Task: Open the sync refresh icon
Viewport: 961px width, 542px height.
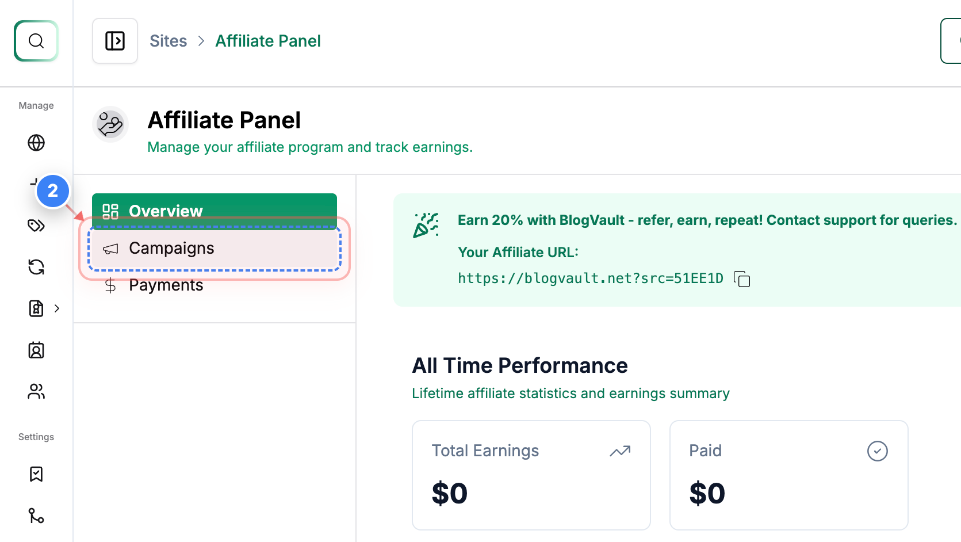Action: [36, 267]
